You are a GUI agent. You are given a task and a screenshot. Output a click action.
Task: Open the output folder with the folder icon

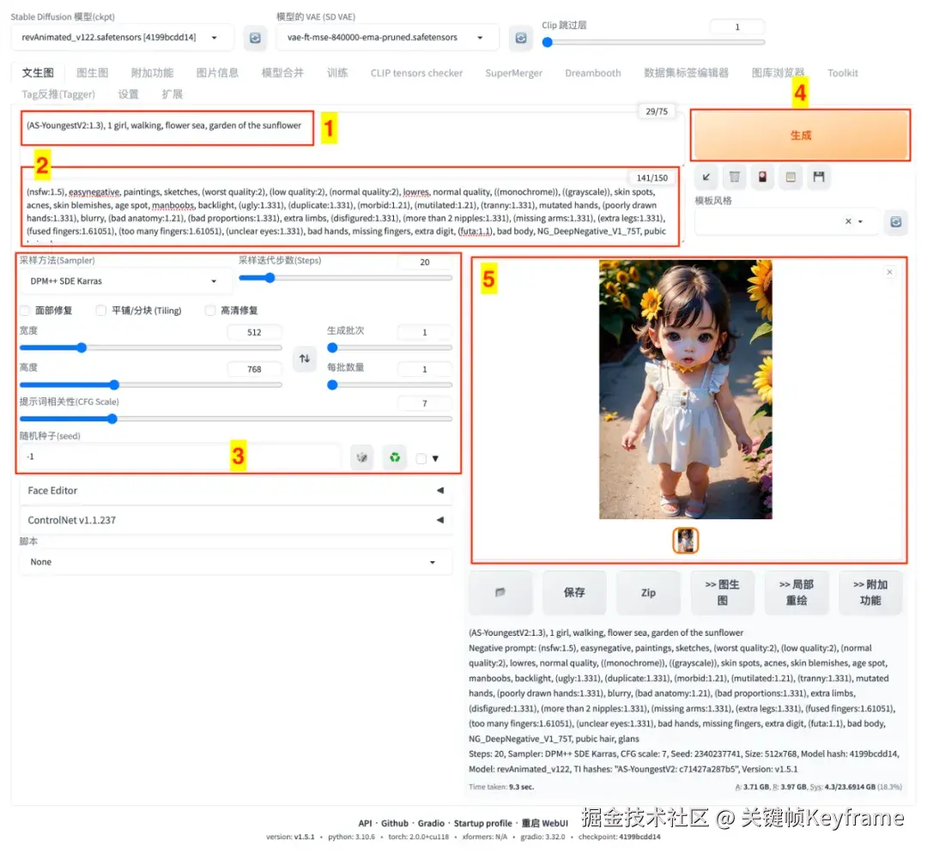coord(500,592)
